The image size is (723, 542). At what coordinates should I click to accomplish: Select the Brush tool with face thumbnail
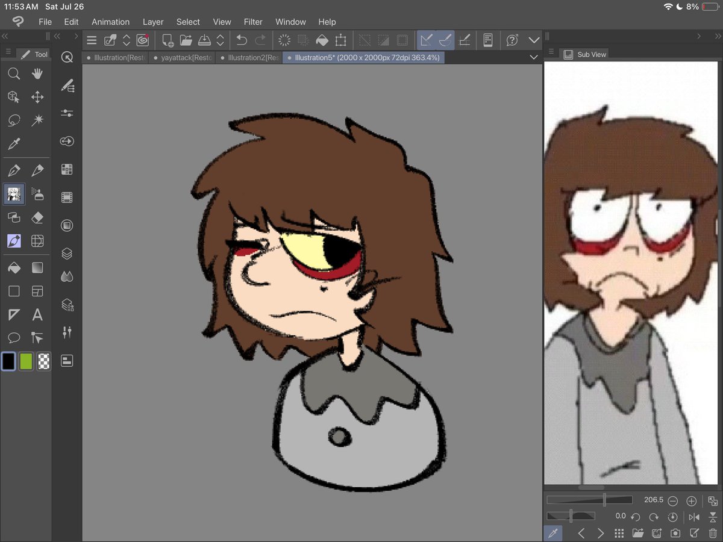pos(14,194)
